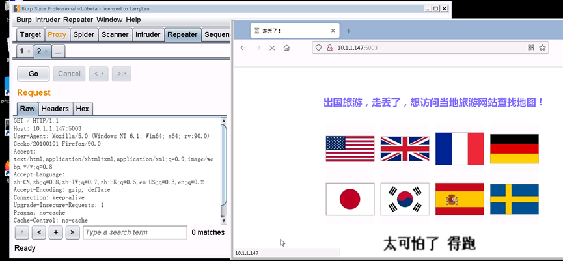Select the United Kingdom flag
The height and width of the screenshot is (261, 563).
405,149
